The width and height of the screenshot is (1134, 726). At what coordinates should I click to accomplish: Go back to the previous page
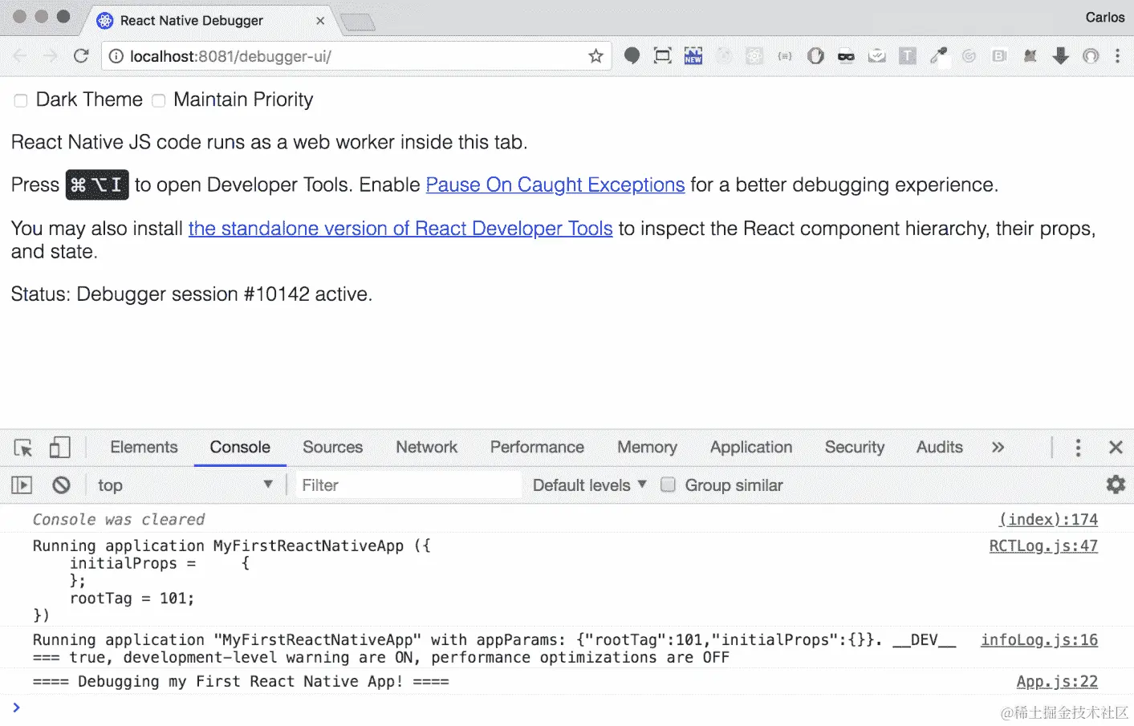(x=20, y=56)
